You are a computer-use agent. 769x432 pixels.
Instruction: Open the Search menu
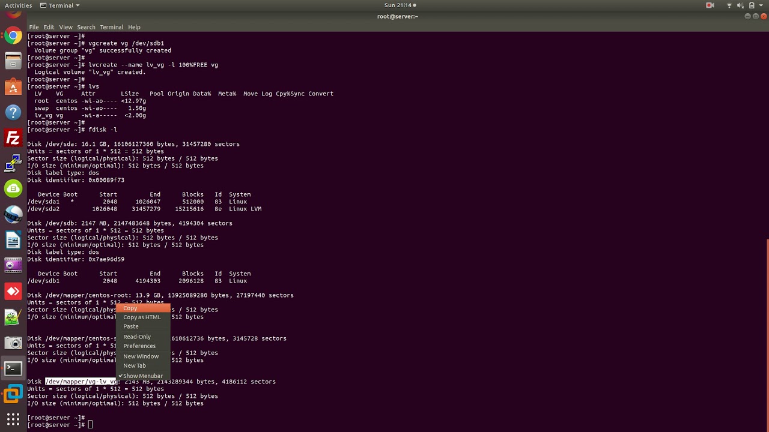86,27
